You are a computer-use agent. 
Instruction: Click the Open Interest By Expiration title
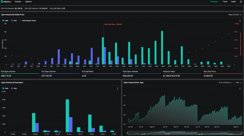(12, 82)
